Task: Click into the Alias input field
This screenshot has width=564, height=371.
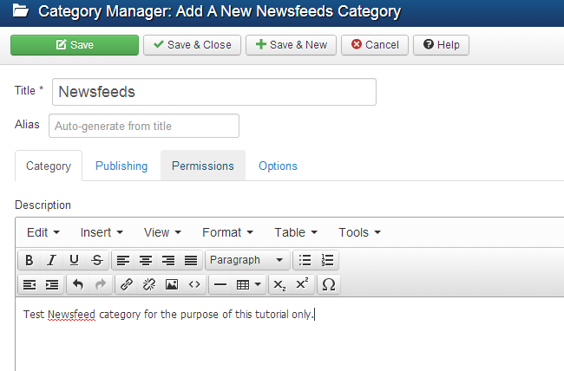Action: (144, 126)
